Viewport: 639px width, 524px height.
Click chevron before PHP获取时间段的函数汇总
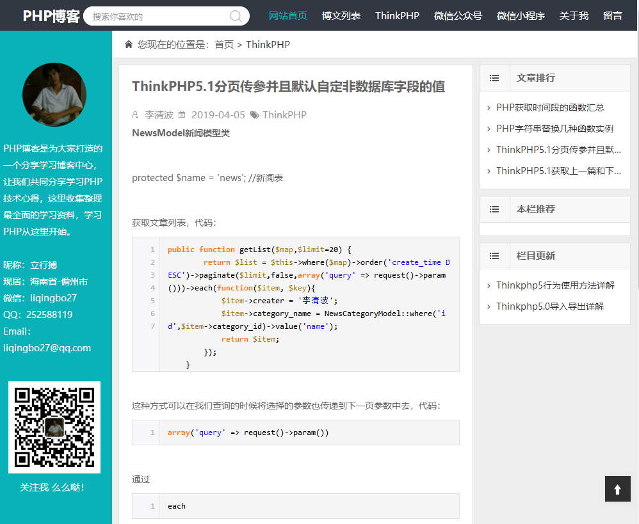pos(489,108)
